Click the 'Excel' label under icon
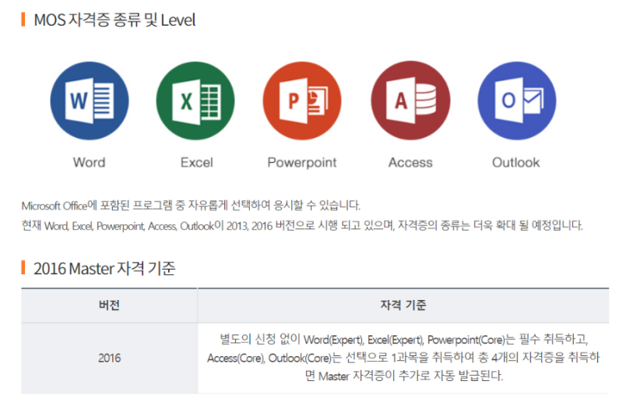 [x=197, y=162]
